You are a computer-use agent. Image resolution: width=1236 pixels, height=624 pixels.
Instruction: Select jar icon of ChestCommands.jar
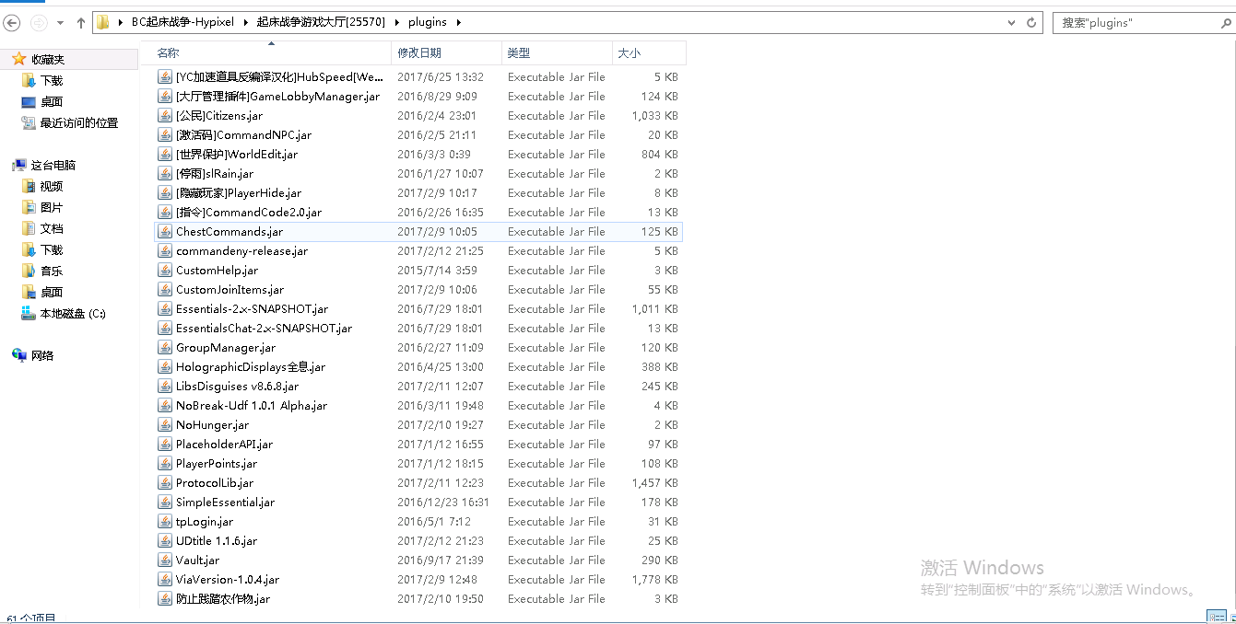click(165, 232)
